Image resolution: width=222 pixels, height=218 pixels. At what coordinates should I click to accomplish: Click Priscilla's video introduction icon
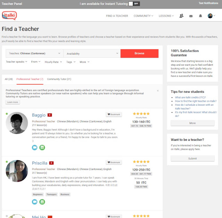click(x=35, y=202)
